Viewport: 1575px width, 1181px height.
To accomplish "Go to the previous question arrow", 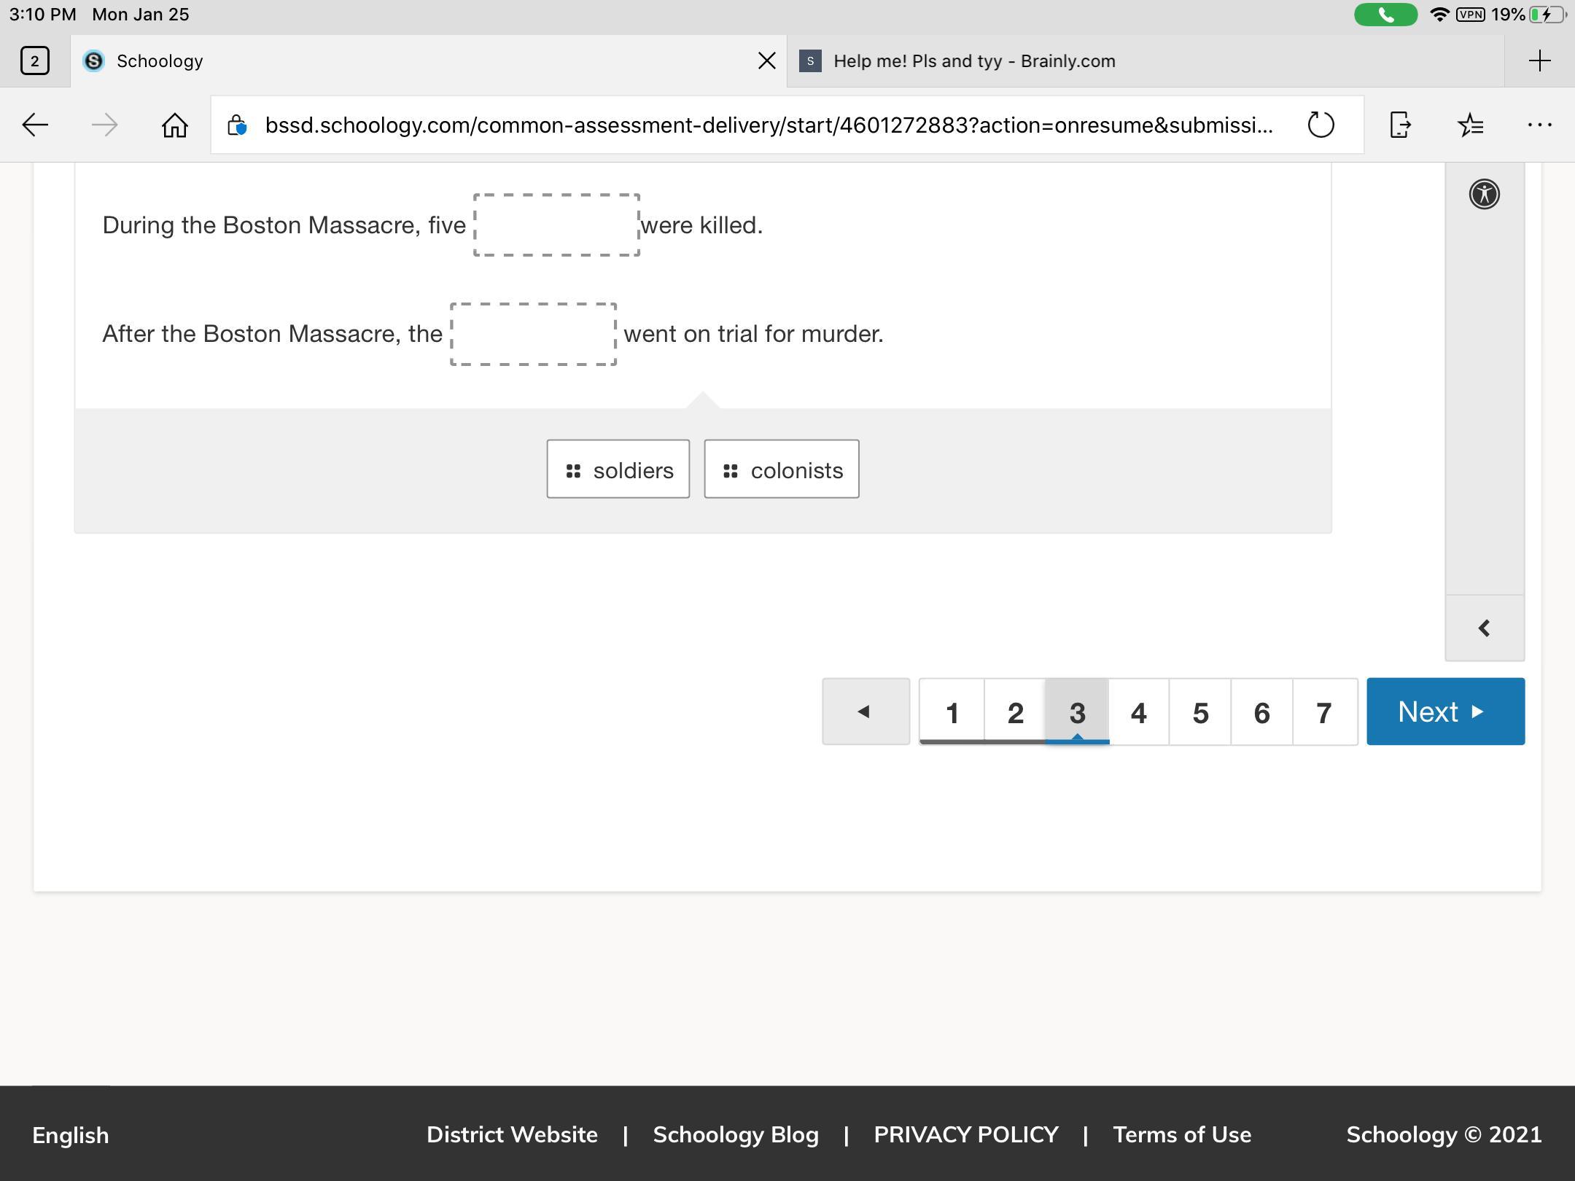I will pos(866,712).
